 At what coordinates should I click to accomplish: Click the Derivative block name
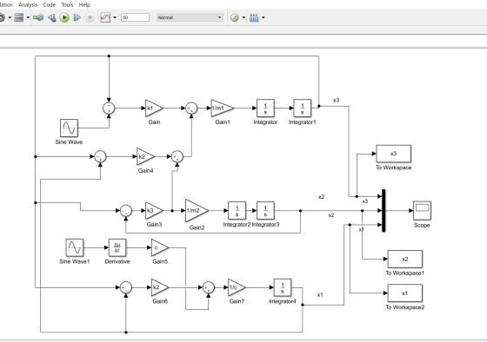pos(117,261)
